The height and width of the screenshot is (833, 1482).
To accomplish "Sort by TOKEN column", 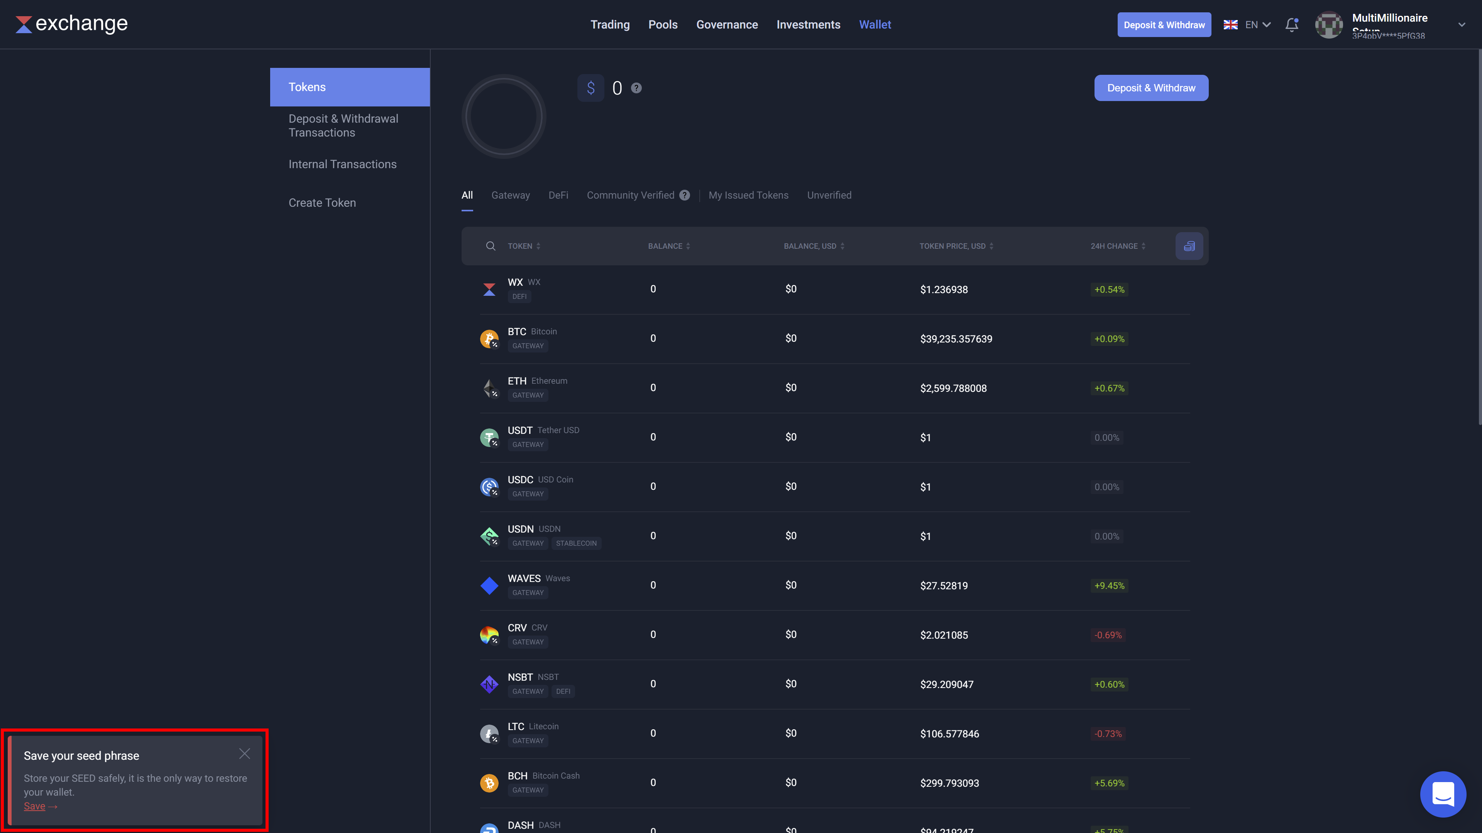I will coord(524,246).
